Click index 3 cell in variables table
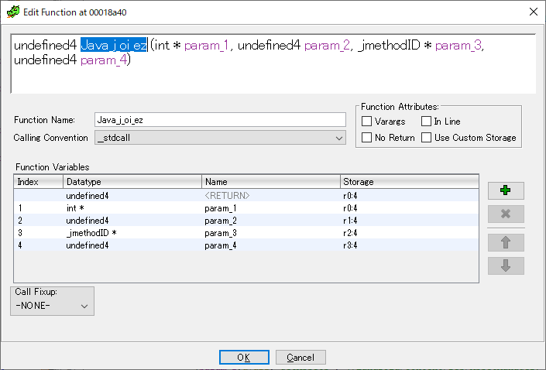Screen dimensions: 546x370 tap(38, 233)
